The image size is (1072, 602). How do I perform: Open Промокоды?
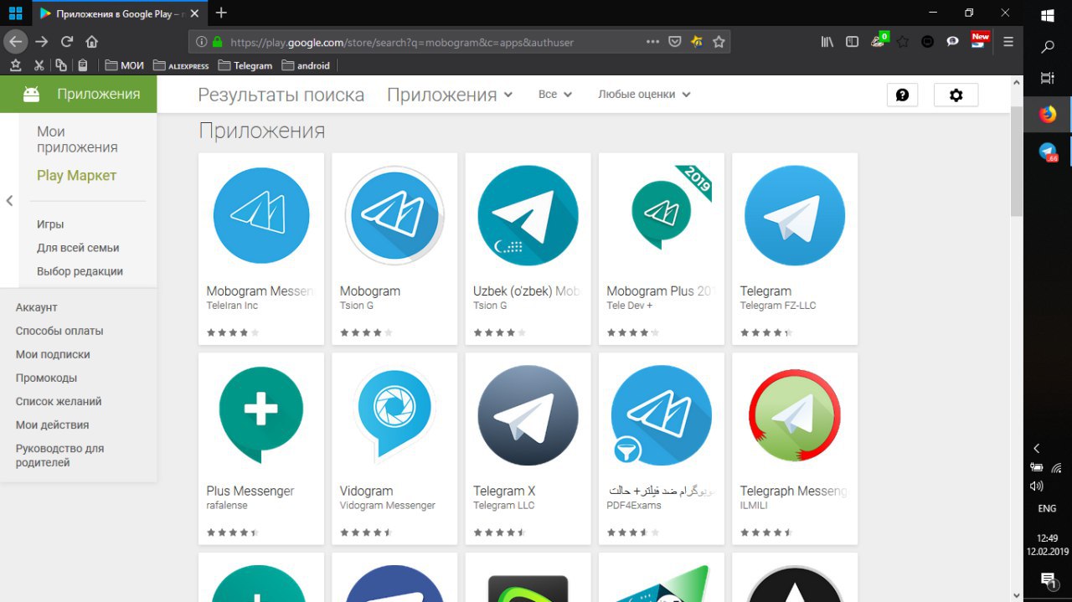[46, 378]
